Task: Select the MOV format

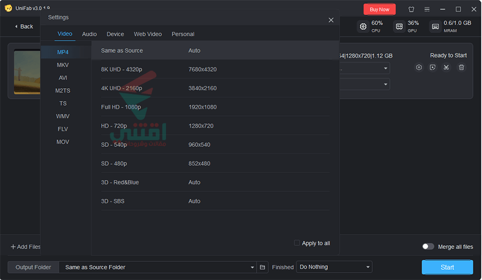Action: click(63, 142)
